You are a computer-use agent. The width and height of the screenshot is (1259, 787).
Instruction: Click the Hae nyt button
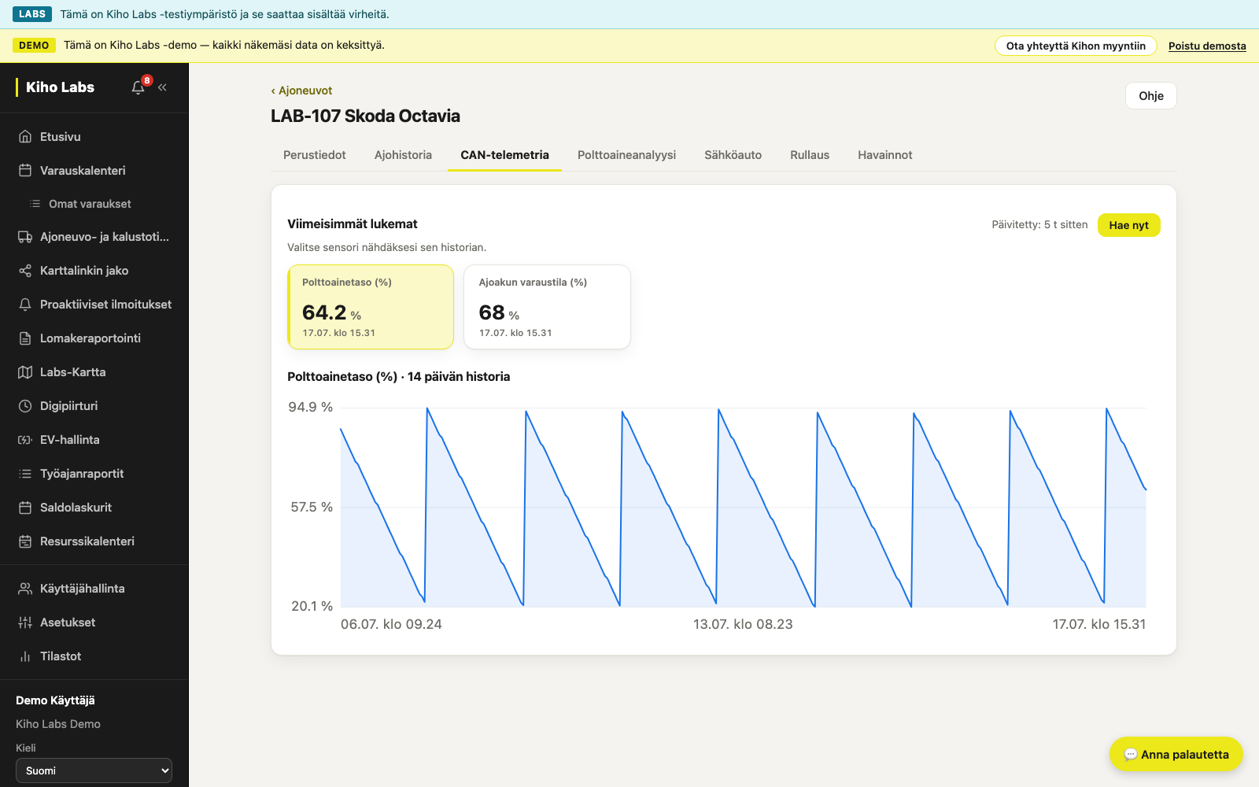pos(1129,225)
